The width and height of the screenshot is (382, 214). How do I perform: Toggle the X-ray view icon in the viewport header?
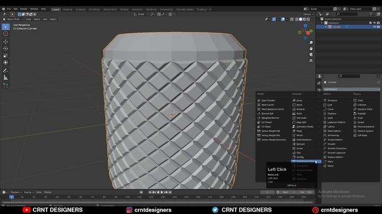[x=292, y=19]
